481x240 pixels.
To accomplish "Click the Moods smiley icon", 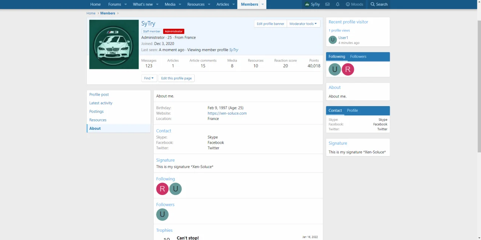I will 348,4.
